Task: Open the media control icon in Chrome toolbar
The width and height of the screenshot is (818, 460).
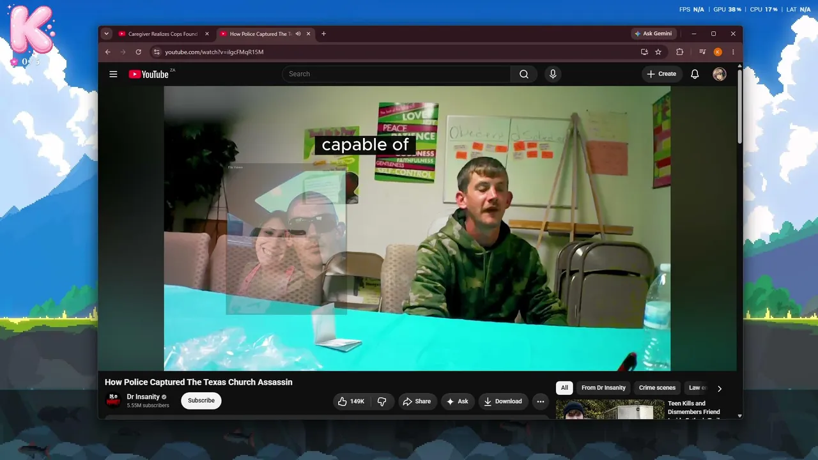Action: [x=702, y=52]
